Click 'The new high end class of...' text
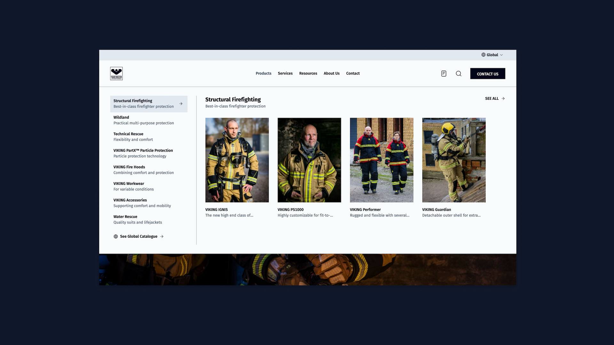 click(229, 216)
